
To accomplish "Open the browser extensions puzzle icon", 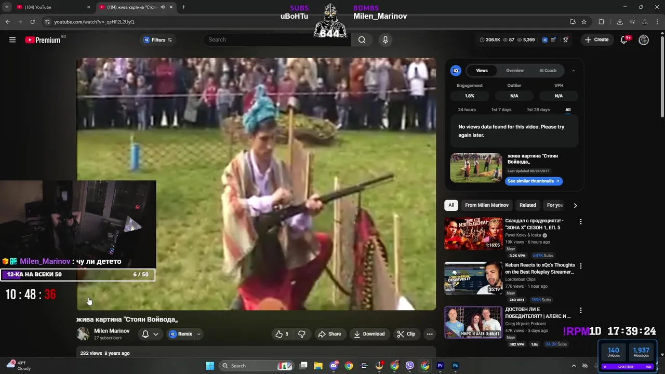I will coord(602,22).
